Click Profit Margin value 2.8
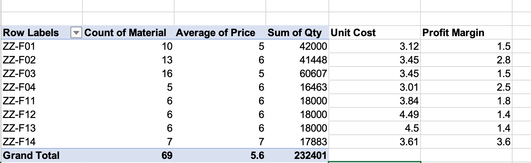Image resolution: width=531 pixels, height=163 pixels. [x=504, y=60]
